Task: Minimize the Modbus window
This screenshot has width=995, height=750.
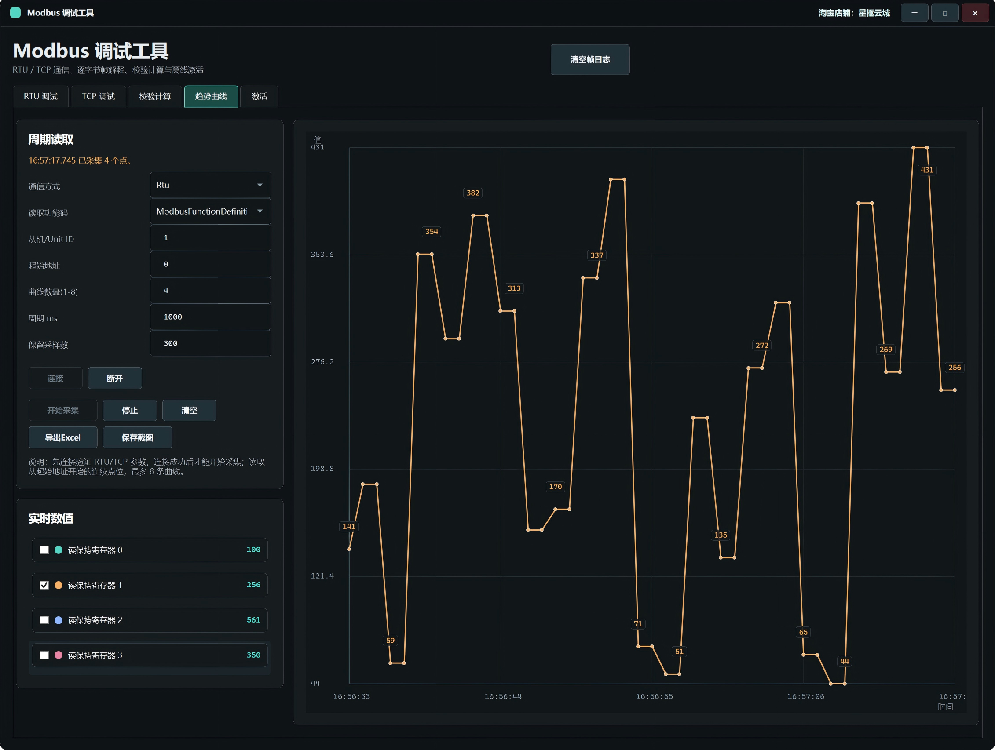Action: 915,13
